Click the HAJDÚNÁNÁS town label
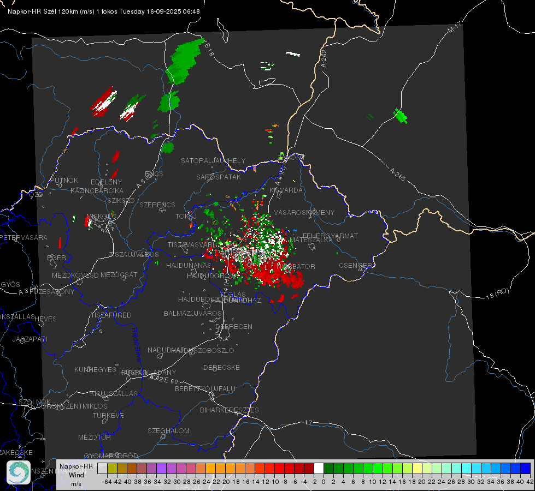 (189, 265)
